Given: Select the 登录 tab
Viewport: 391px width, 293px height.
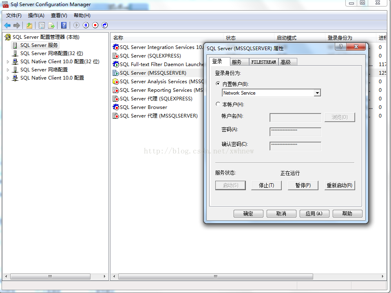Looking at the screenshot, I should point(219,61).
